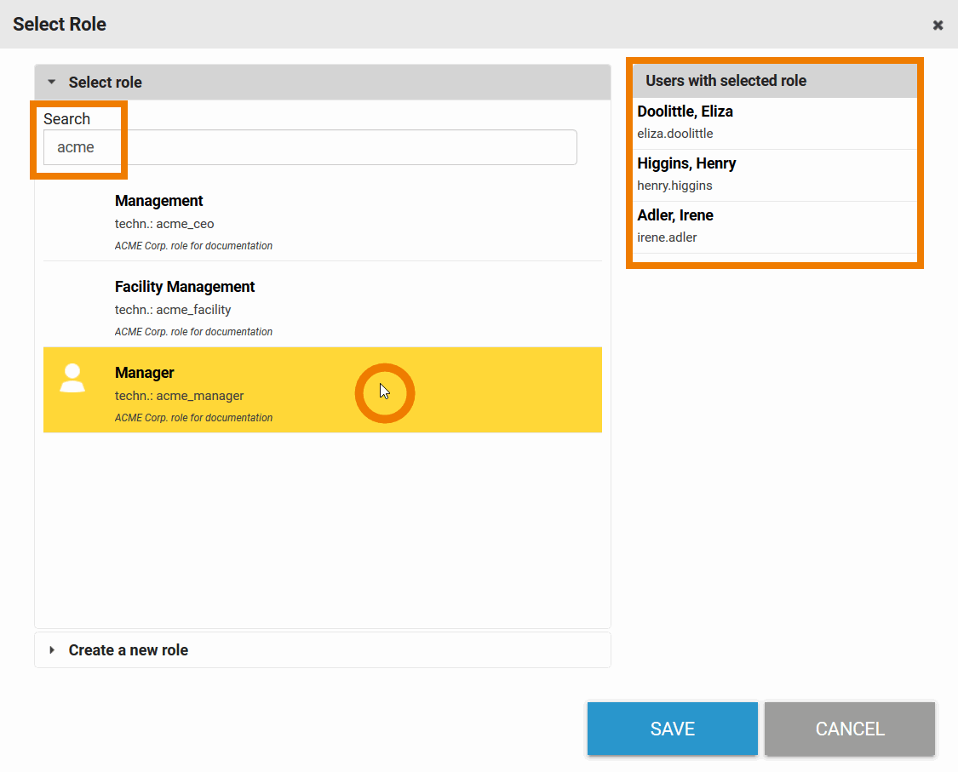This screenshot has width=958, height=772.
Task: Click user Higgins, Henry
Action: click(x=686, y=163)
